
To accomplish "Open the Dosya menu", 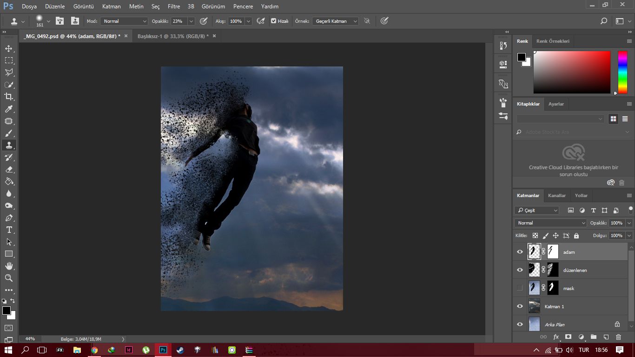I will click(x=29, y=7).
